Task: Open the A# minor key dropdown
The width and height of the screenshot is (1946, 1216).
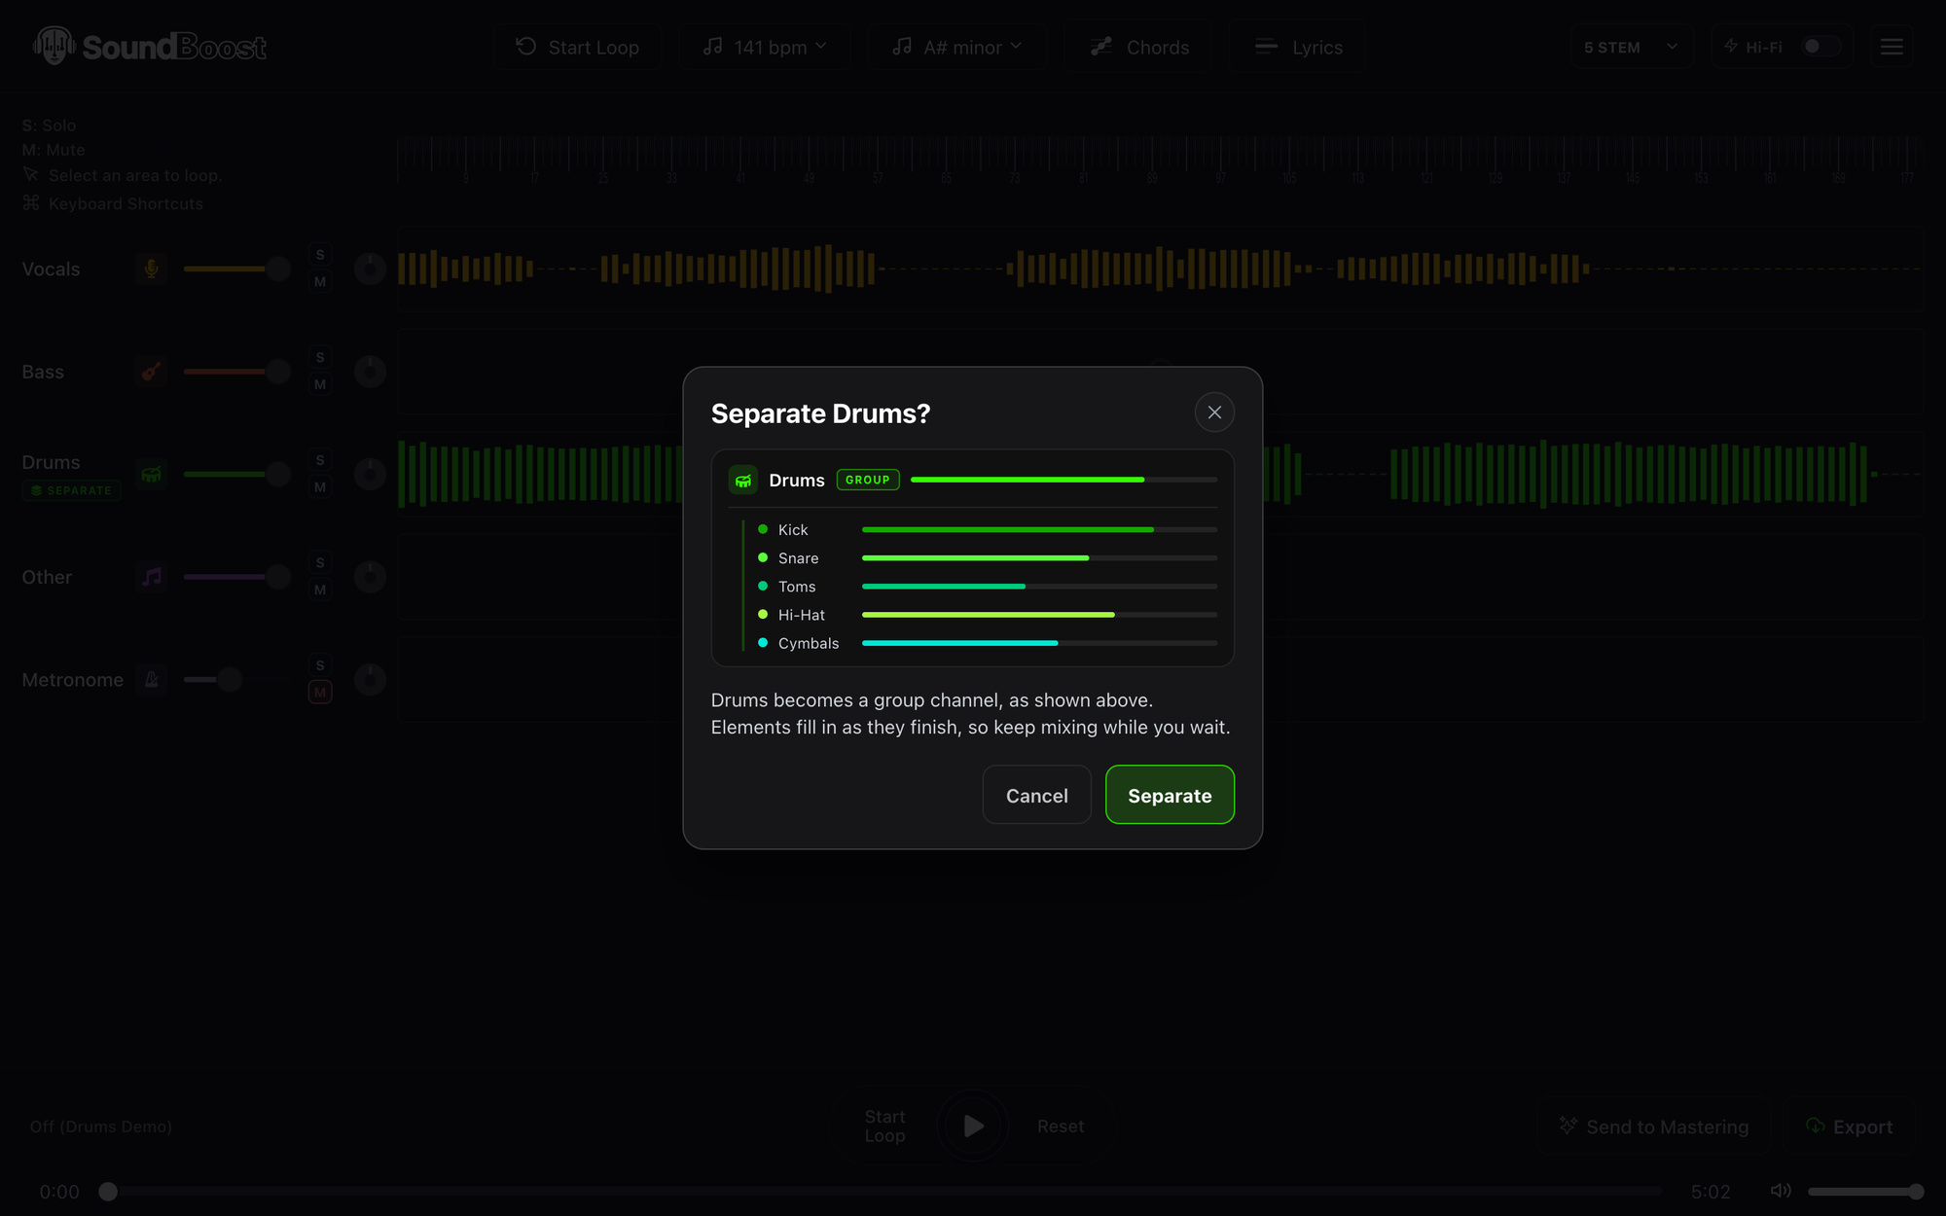Action: tap(957, 47)
